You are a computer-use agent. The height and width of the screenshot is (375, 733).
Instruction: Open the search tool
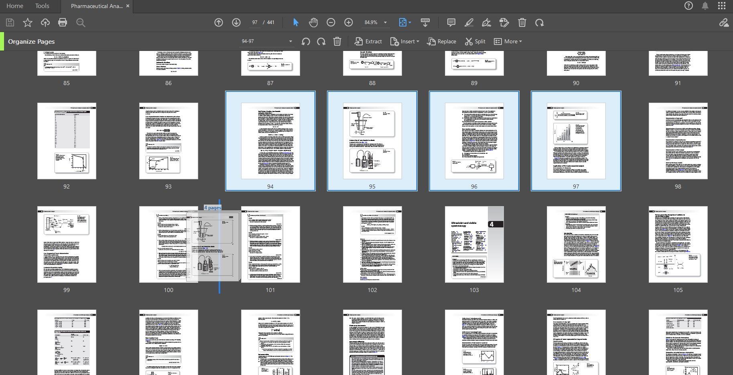[80, 22]
